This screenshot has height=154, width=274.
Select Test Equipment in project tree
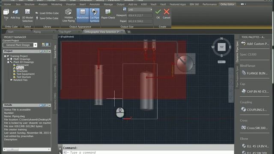(x=26, y=74)
